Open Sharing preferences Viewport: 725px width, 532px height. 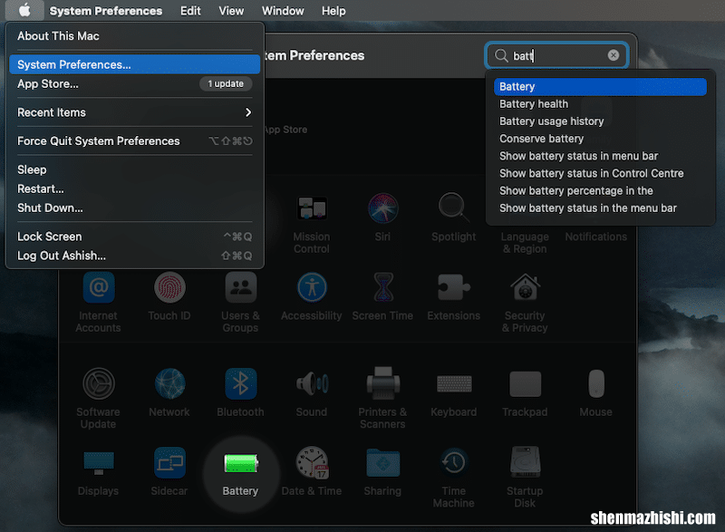382,462
